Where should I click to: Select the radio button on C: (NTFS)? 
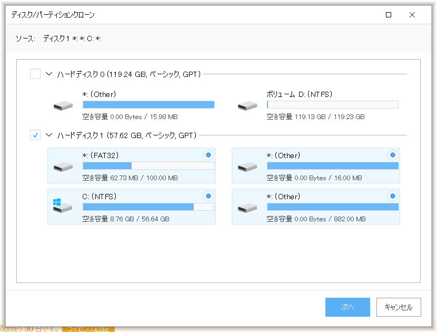pos(208,196)
